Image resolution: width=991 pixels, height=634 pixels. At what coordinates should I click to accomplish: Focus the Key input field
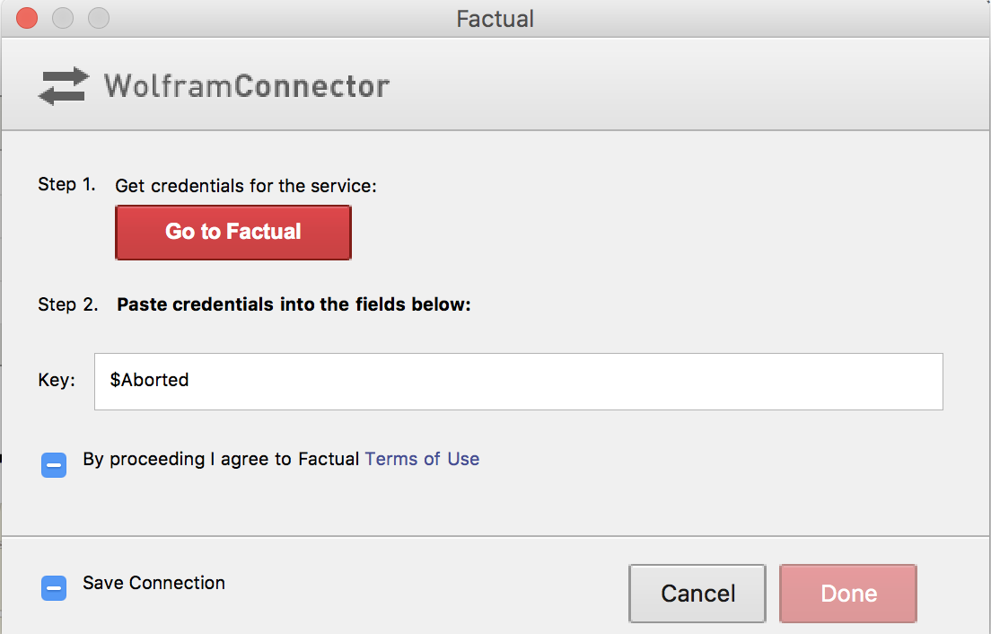(x=518, y=382)
